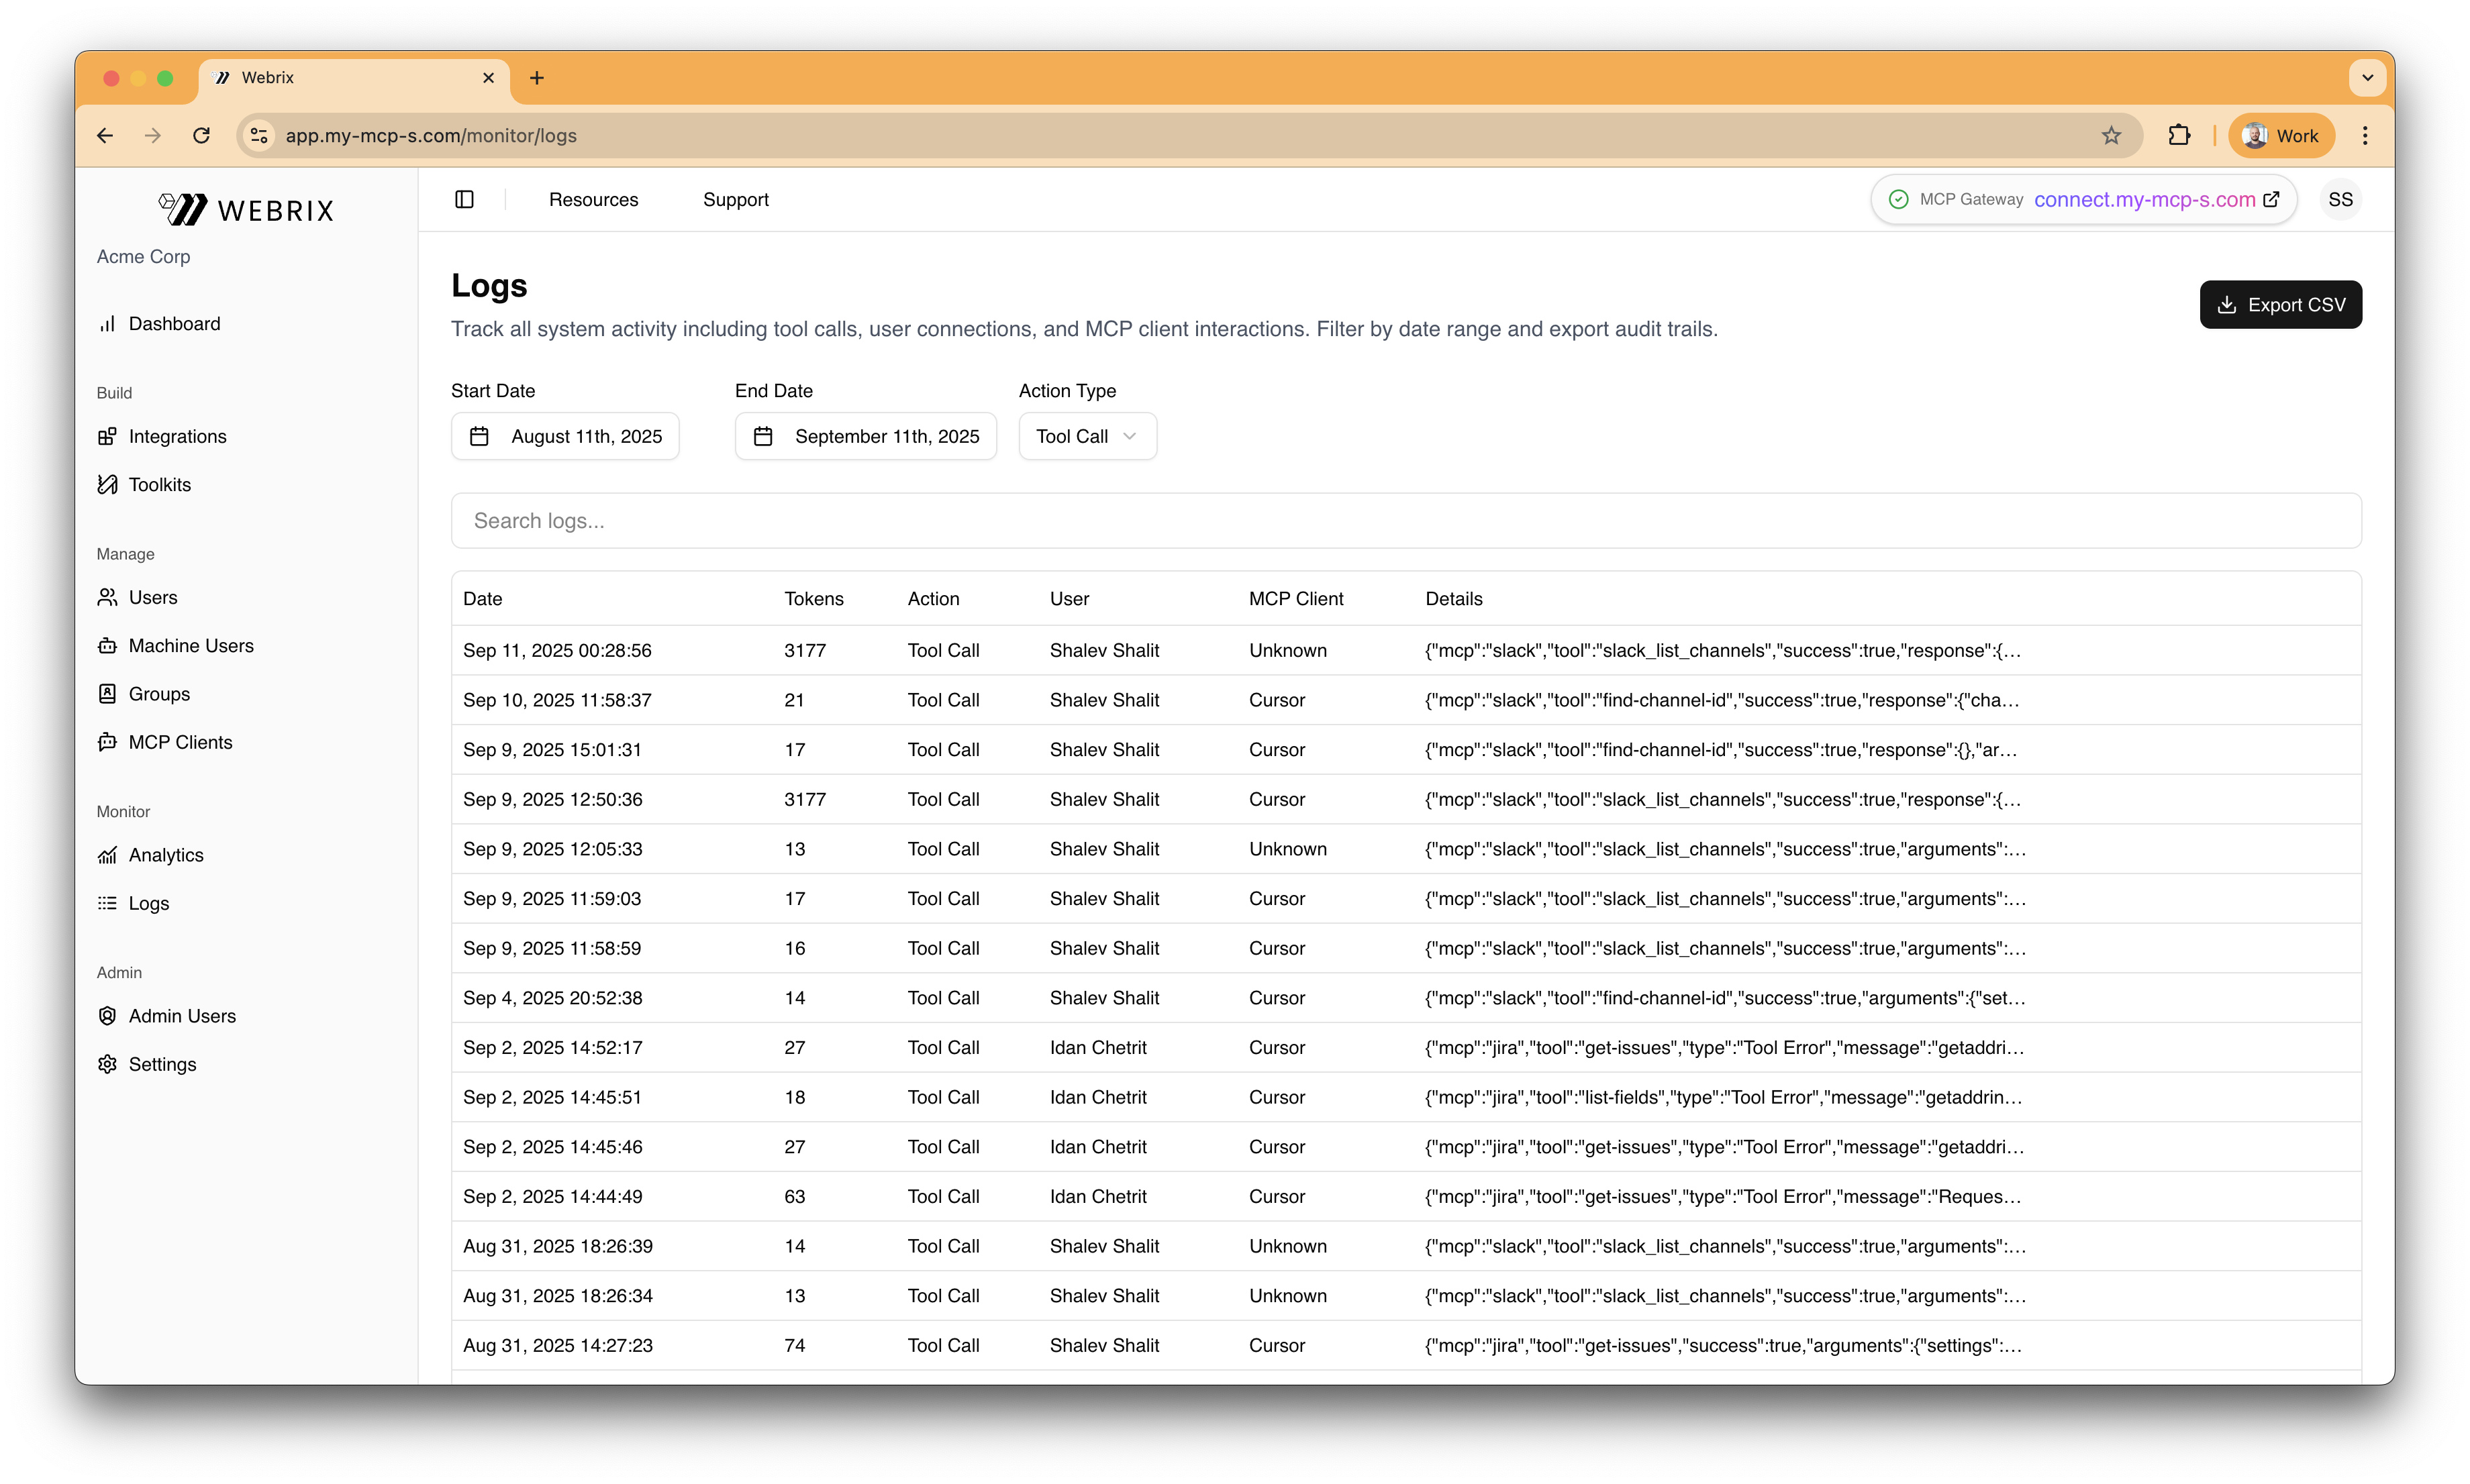Open the MCP Clients icon
Screen dimensions: 2470x1484
(x=107, y=742)
